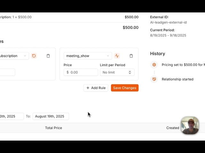Screen dimensions: 205x153
Task: Open the To date picker August 19th
Action: tap(51, 116)
